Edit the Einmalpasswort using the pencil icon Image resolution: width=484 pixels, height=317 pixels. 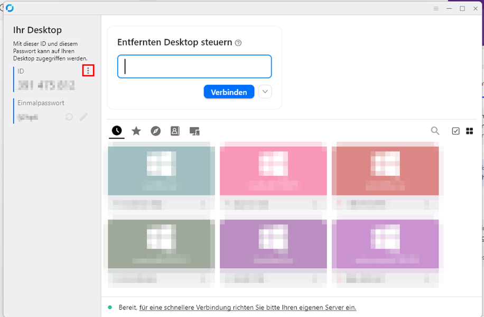[83, 117]
